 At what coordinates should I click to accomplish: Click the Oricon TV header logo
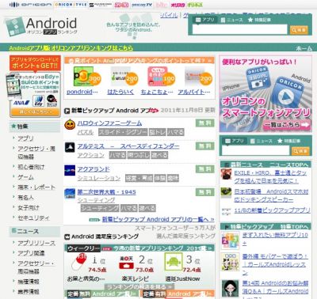(x=142, y=5)
